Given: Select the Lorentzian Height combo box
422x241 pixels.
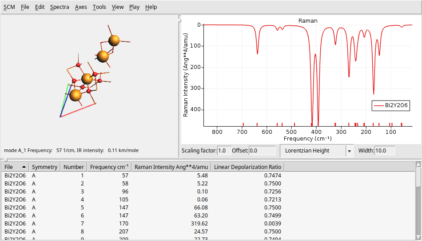Looking at the screenshot, I should pyautogui.click(x=313, y=151).
